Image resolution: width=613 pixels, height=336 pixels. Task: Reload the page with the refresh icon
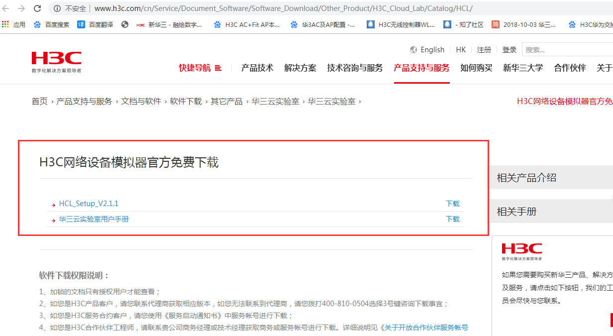(x=37, y=8)
